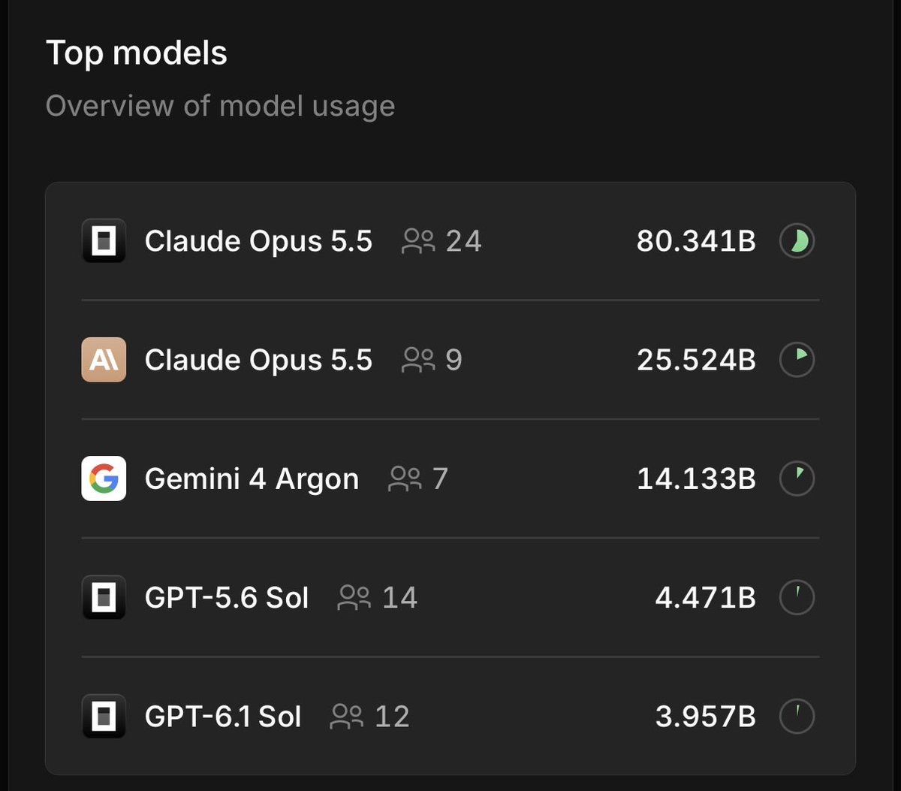The width and height of the screenshot is (901, 791).
Task: Open the Gemini 4 Argon model row
Action: tap(450, 479)
